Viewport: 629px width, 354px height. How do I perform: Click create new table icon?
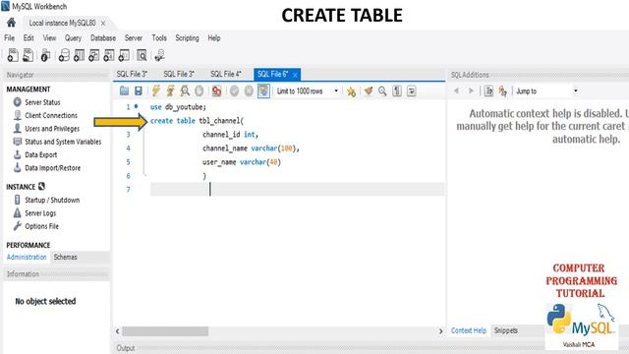pos(79,55)
